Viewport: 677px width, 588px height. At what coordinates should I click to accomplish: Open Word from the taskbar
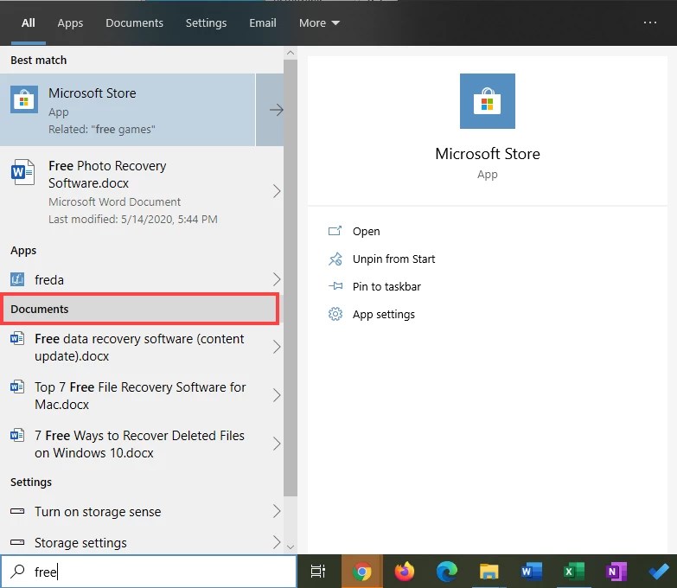click(x=531, y=572)
